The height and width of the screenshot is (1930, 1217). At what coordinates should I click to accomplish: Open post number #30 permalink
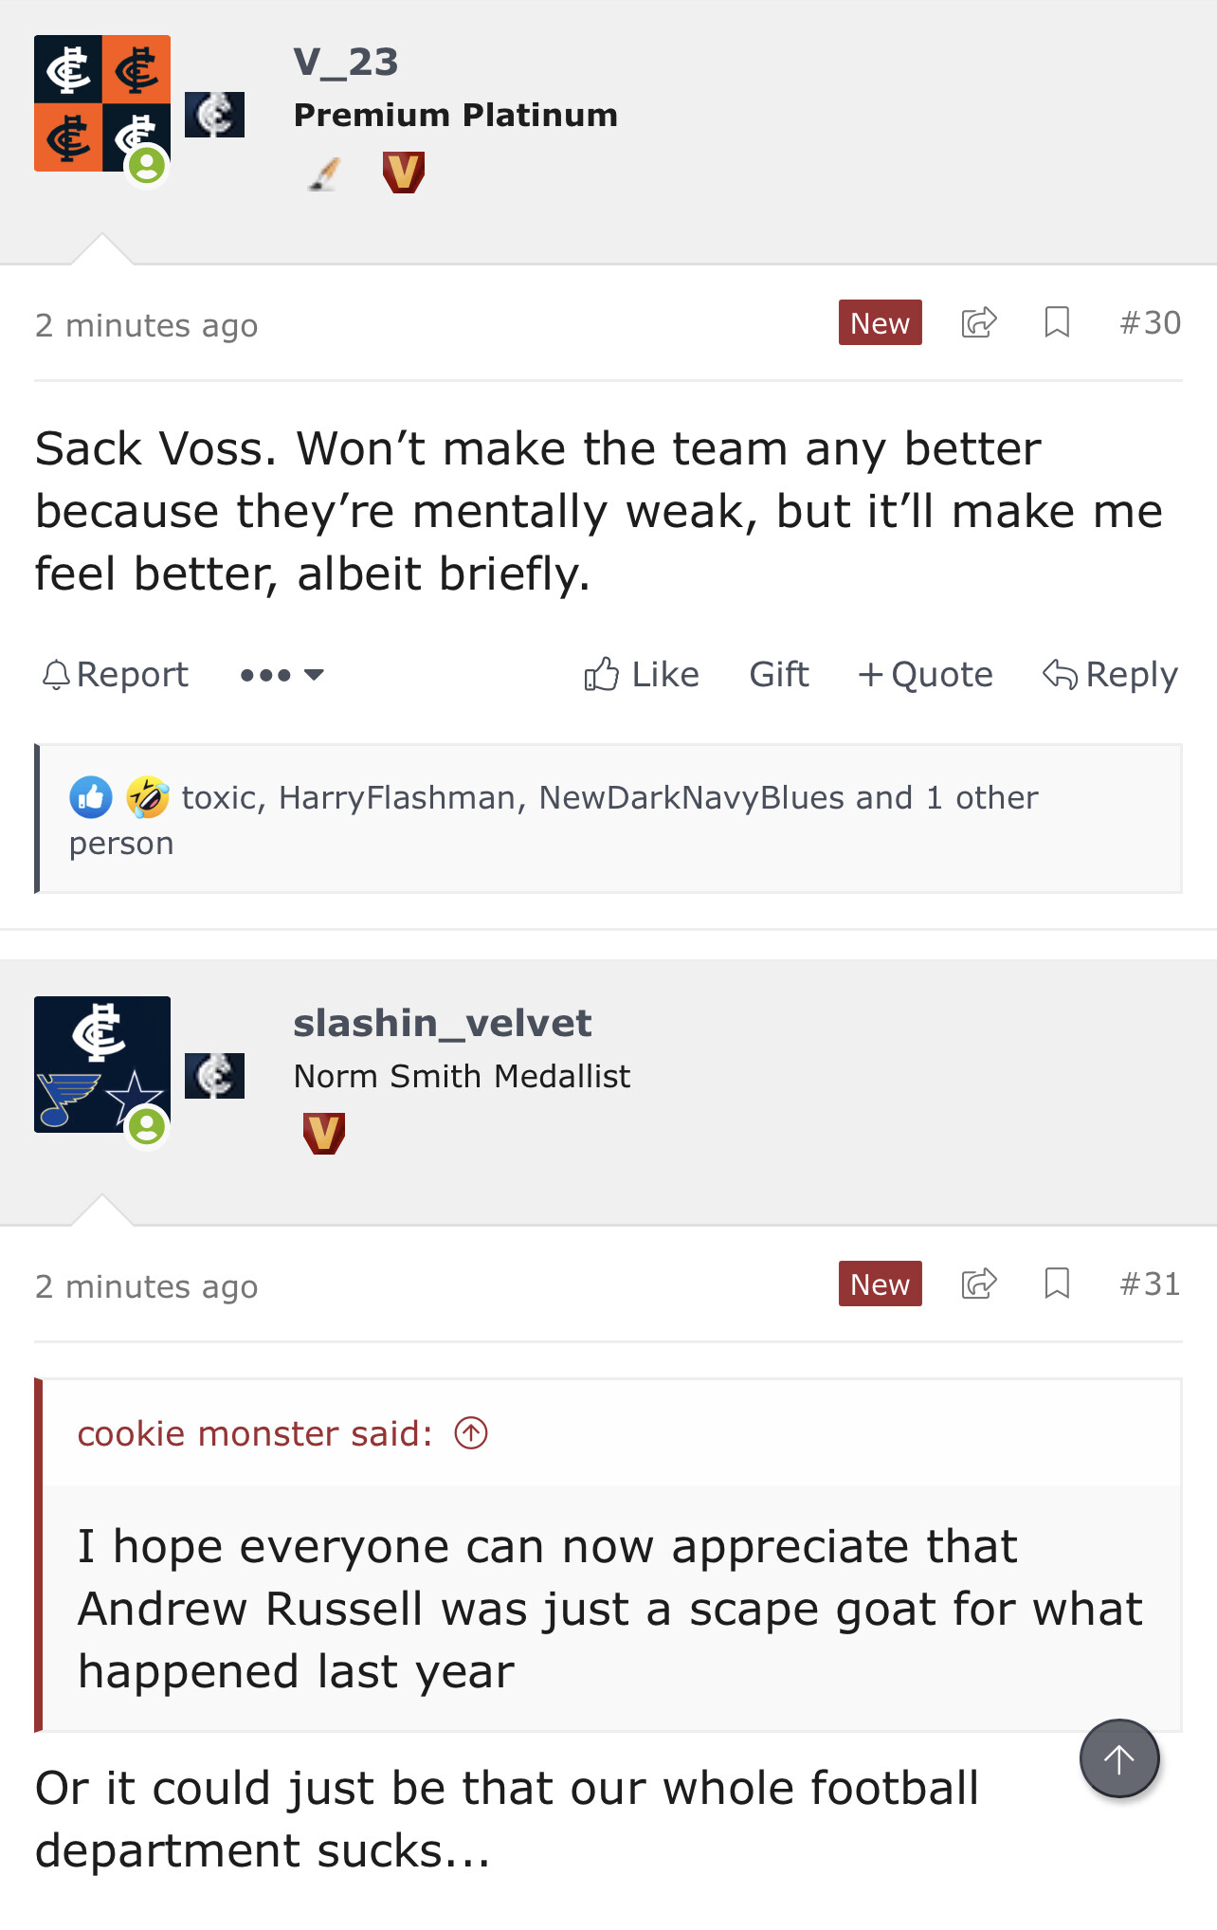pos(1150,323)
